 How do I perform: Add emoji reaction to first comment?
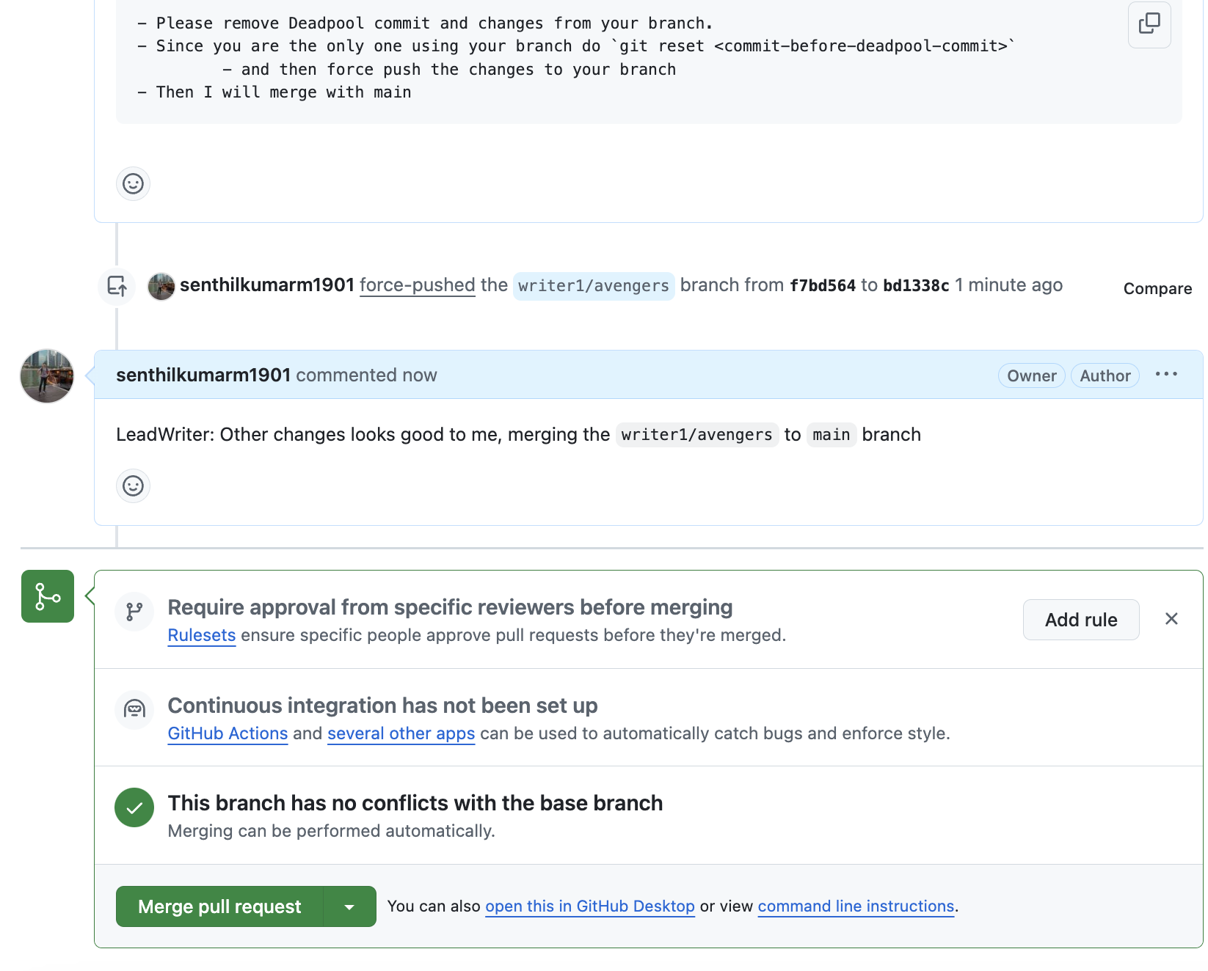point(133,183)
